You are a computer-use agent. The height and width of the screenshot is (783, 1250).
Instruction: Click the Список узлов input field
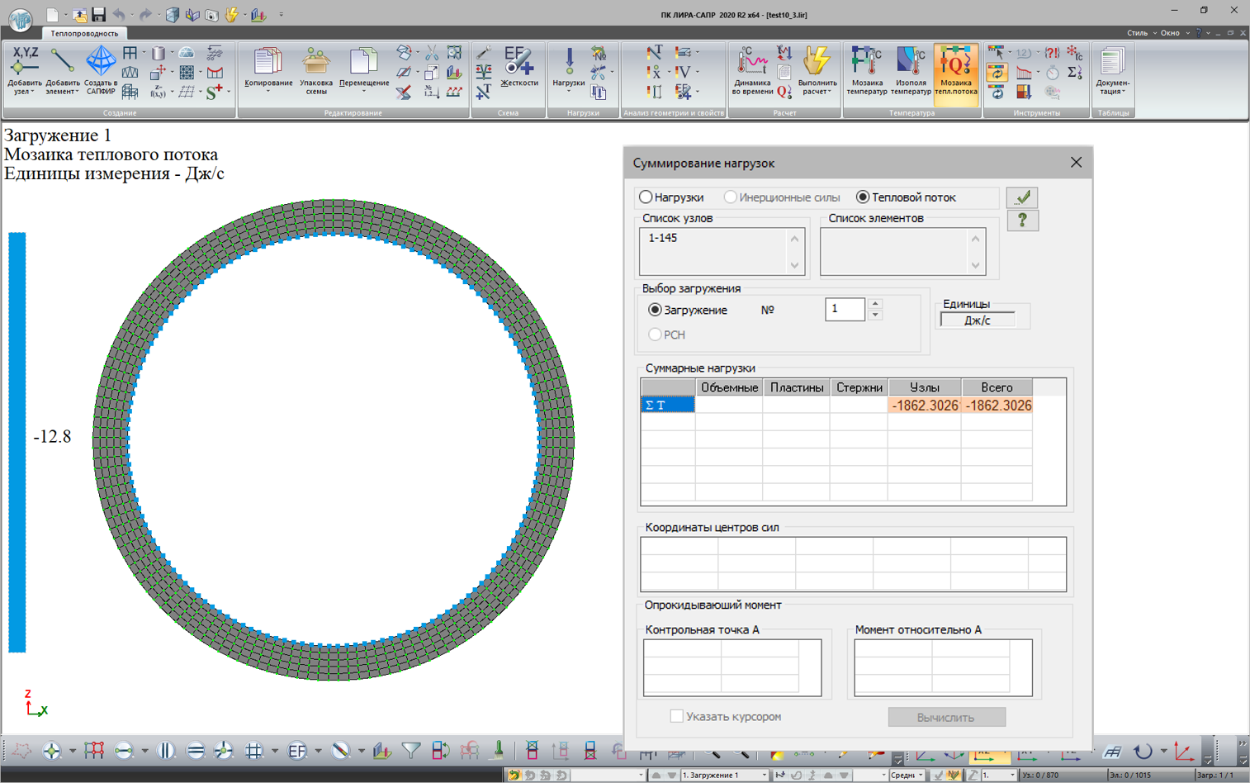(x=714, y=250)
